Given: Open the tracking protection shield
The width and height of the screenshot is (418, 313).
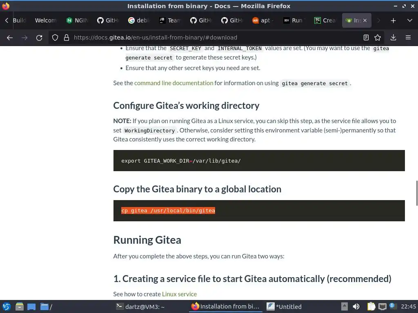Looking at the screenshot, I should [x=55, y=37].
